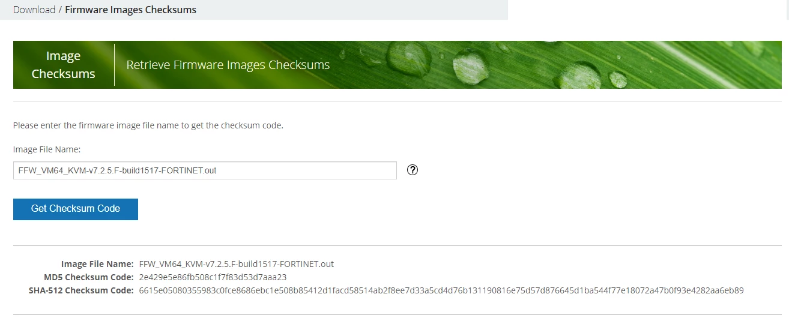Select the SHA-512 checksum value text
Viewport: 789px width, 327px height.
point(441,290)
